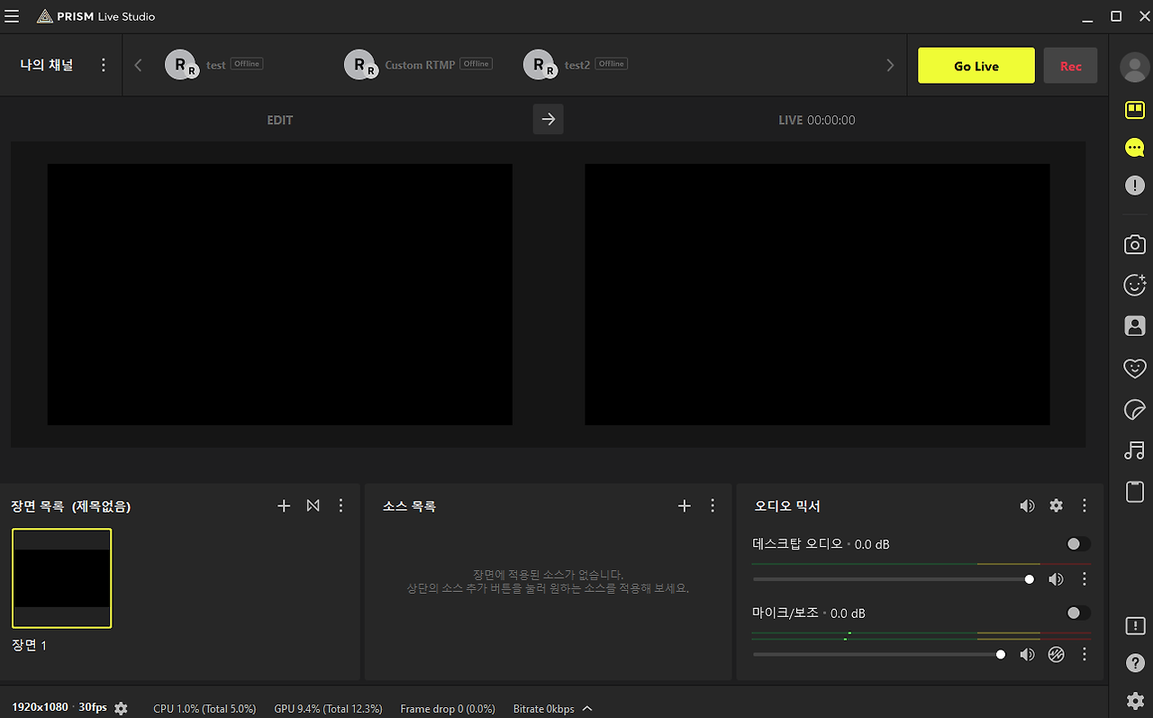Open the camera icon in the sidebar
This screenshot has width=1153, height=718.
(x=1135, y=244)
